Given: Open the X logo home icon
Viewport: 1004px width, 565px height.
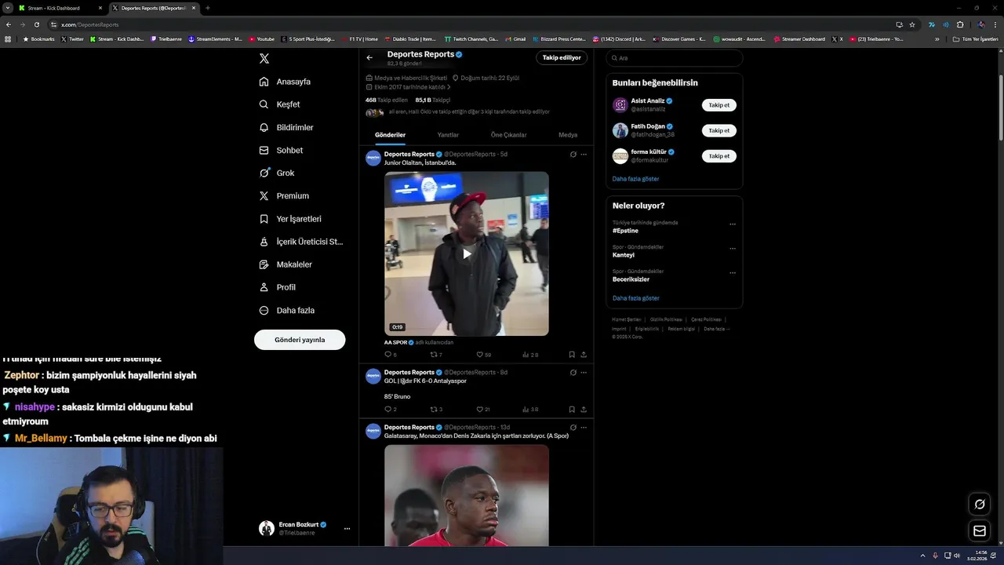Looking at the screenshot, I should click(264, 58).
